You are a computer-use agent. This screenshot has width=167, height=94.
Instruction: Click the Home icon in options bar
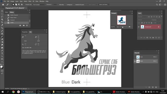click(3, 5)
